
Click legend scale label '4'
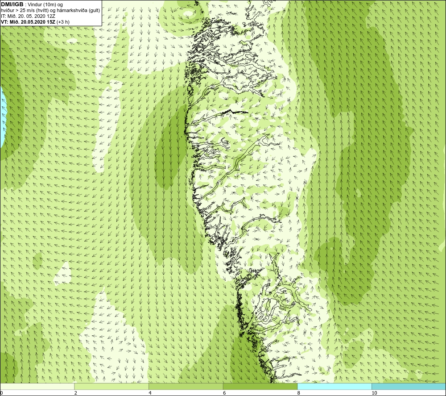pos(150,393)
